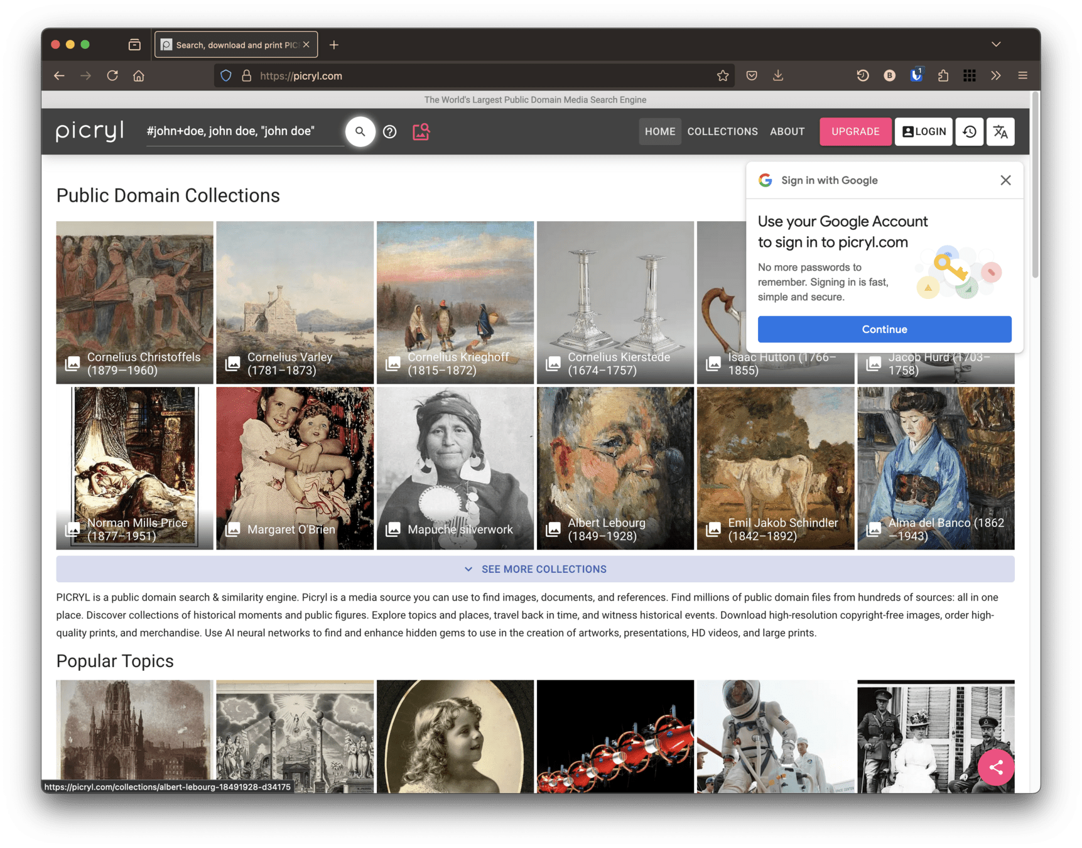Click the browser forward arrow
This screenshot has width=1082, height=848.
(x=85, y=75)
